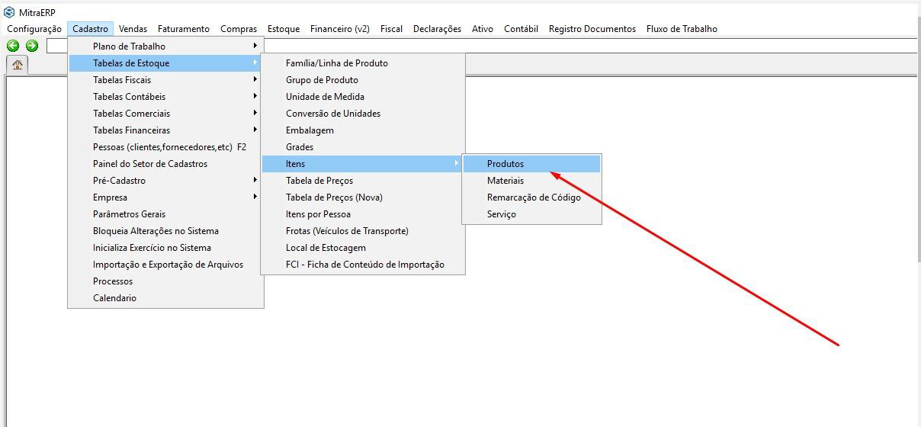921x427 pixels.
Task: Open the Financeiro (v2) menu
Action: [x=339, y=29]
